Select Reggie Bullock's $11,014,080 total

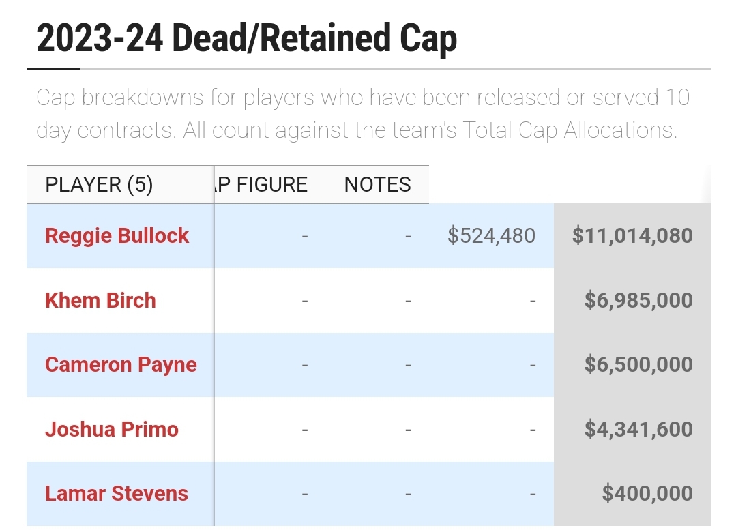632,235
